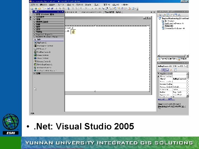The image size is (199, 149).
Task: Open the 生成 (Build) menu
Action: tap(70, 5)
